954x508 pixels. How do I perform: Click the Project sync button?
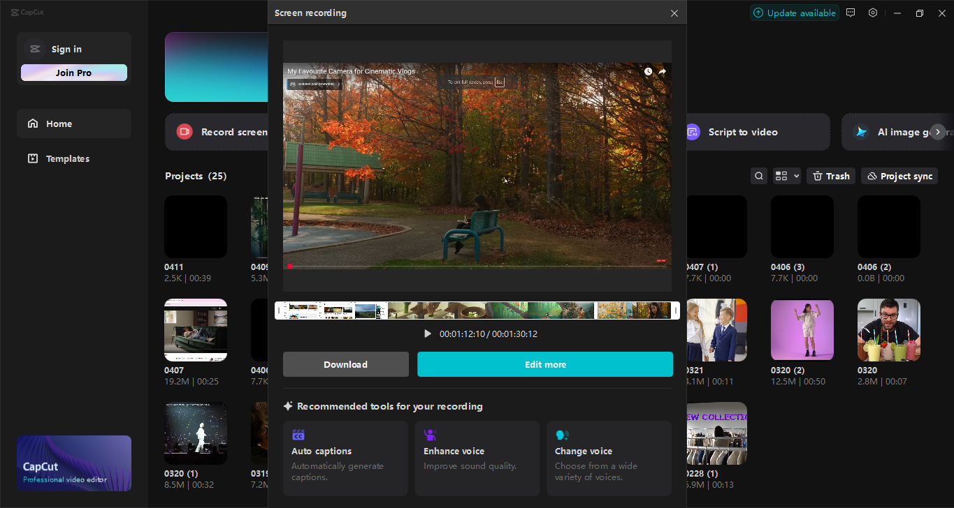(899, 176)
